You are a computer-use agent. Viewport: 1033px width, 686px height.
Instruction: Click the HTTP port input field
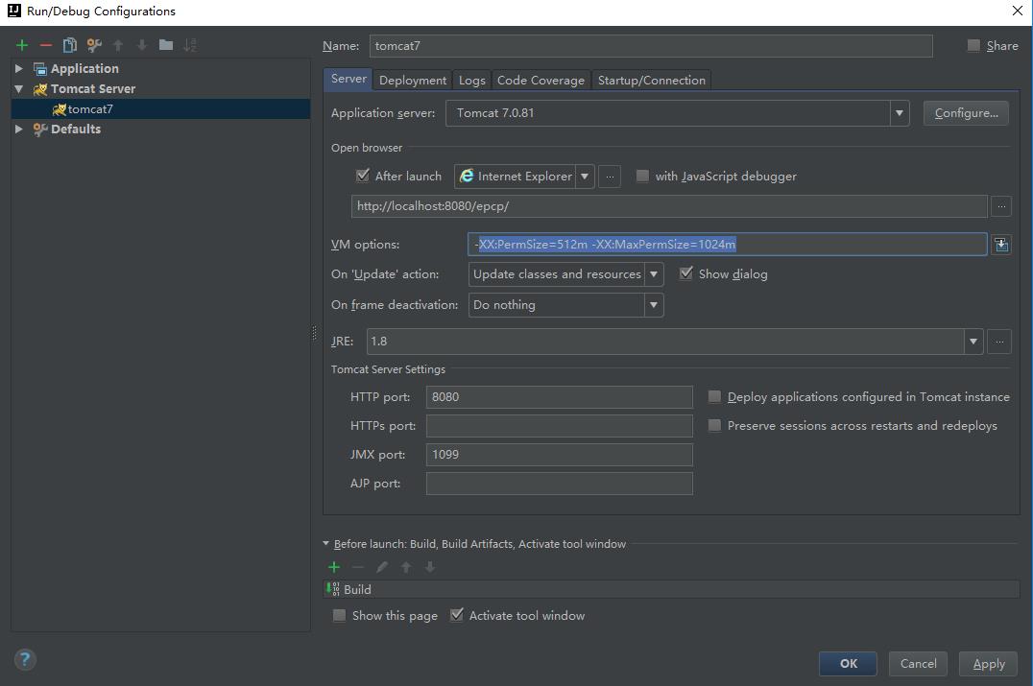(559, 397)
